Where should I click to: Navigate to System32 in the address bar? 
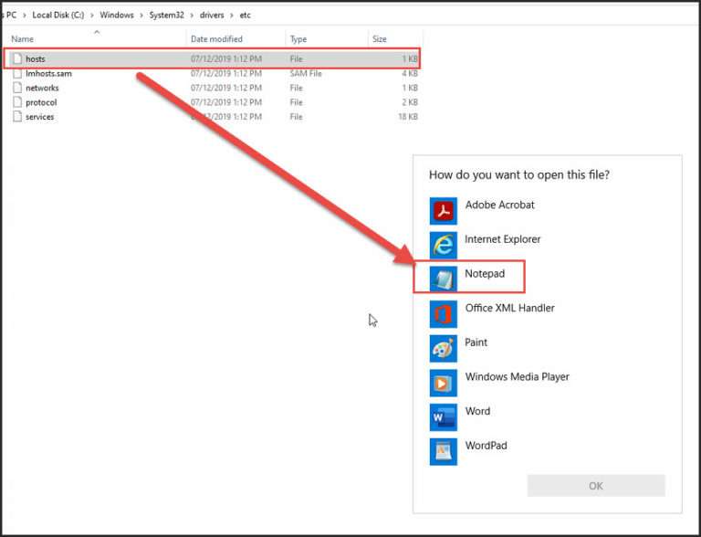(171, 16)
